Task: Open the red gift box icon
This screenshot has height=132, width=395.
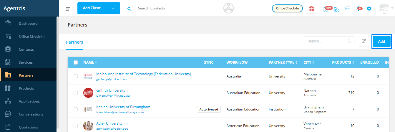Action: [x=311, y=8]
